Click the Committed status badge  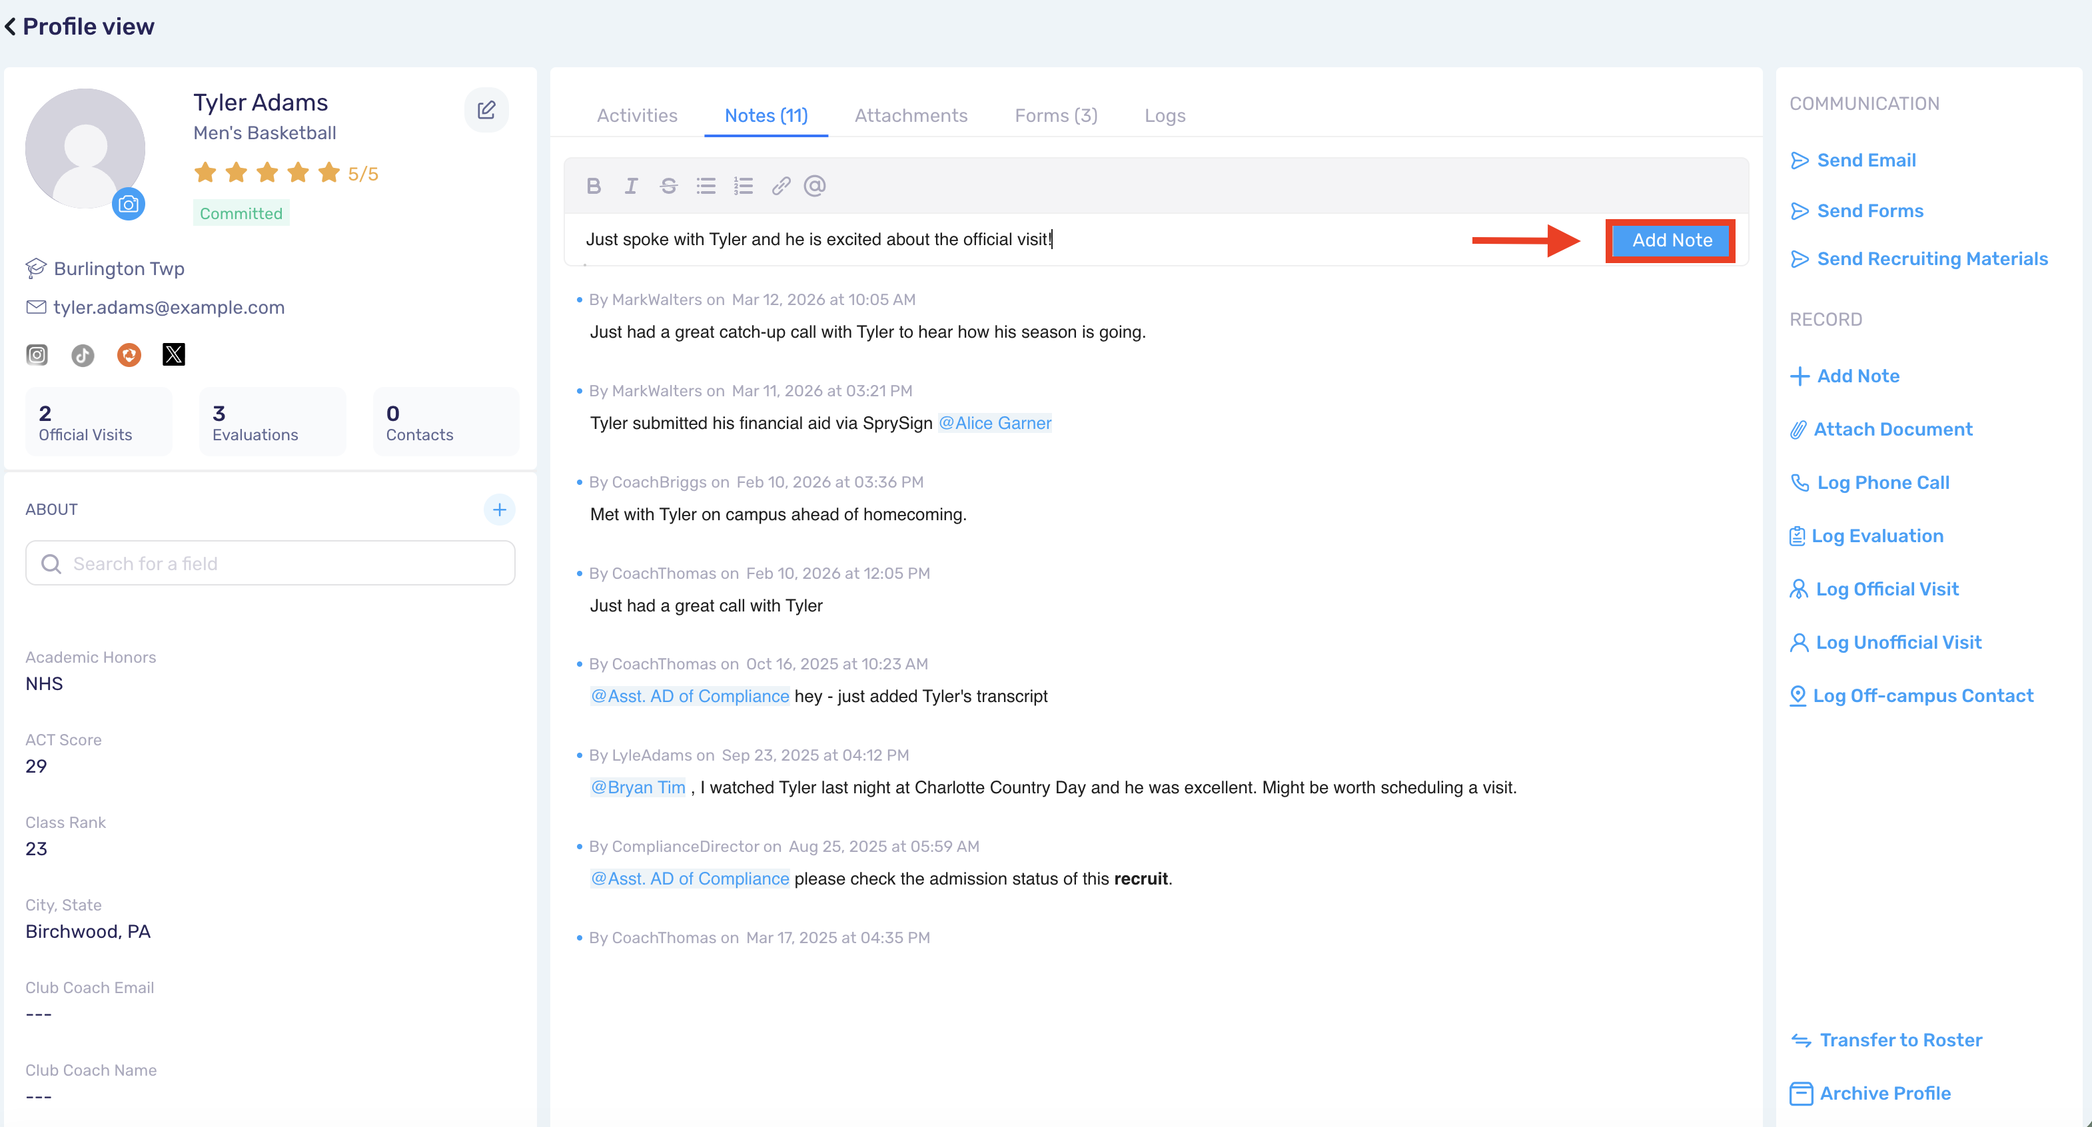tap(241, 214)
